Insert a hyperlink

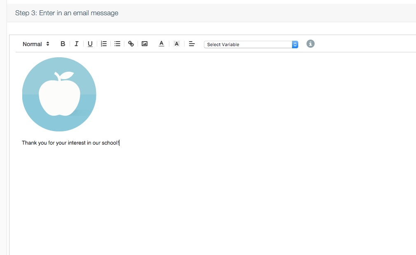131,44
